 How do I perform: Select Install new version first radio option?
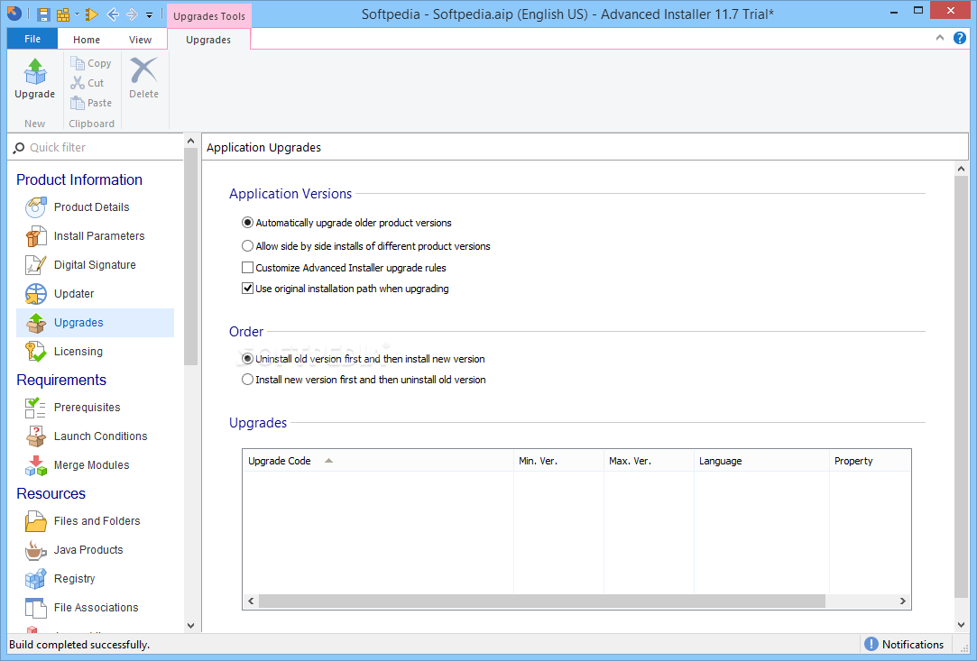(247, 380)
